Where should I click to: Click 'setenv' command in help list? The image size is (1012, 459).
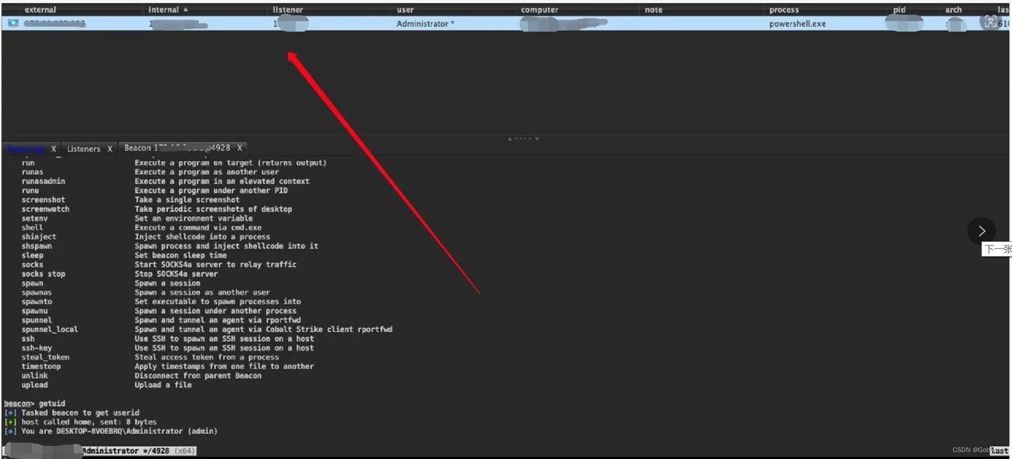pyautogui.click(x=34, y=218)
